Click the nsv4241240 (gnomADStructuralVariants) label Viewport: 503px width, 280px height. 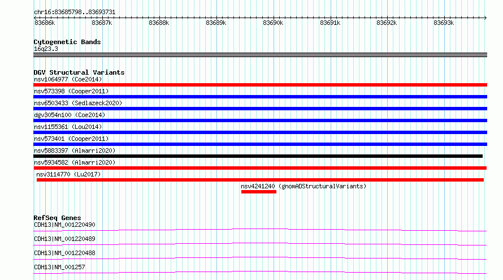click(303, 186)
